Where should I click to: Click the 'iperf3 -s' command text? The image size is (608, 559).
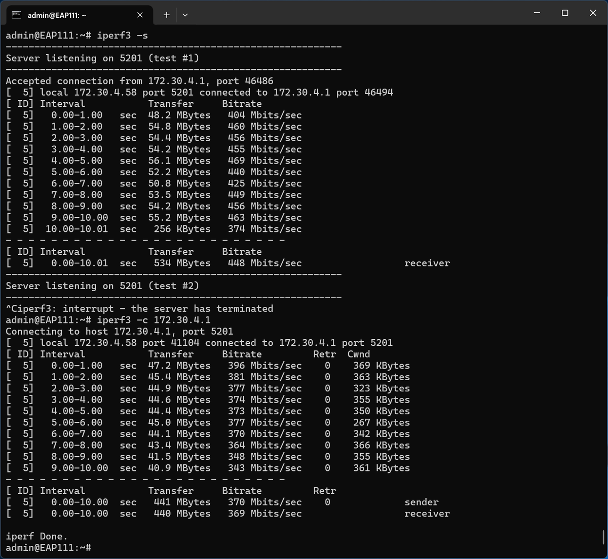coord(123,35)
